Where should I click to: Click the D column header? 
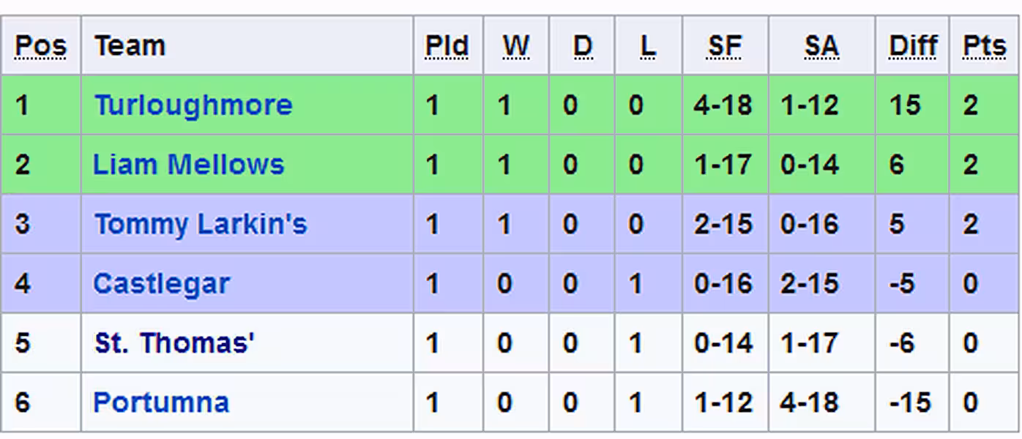tap(582, 46)
